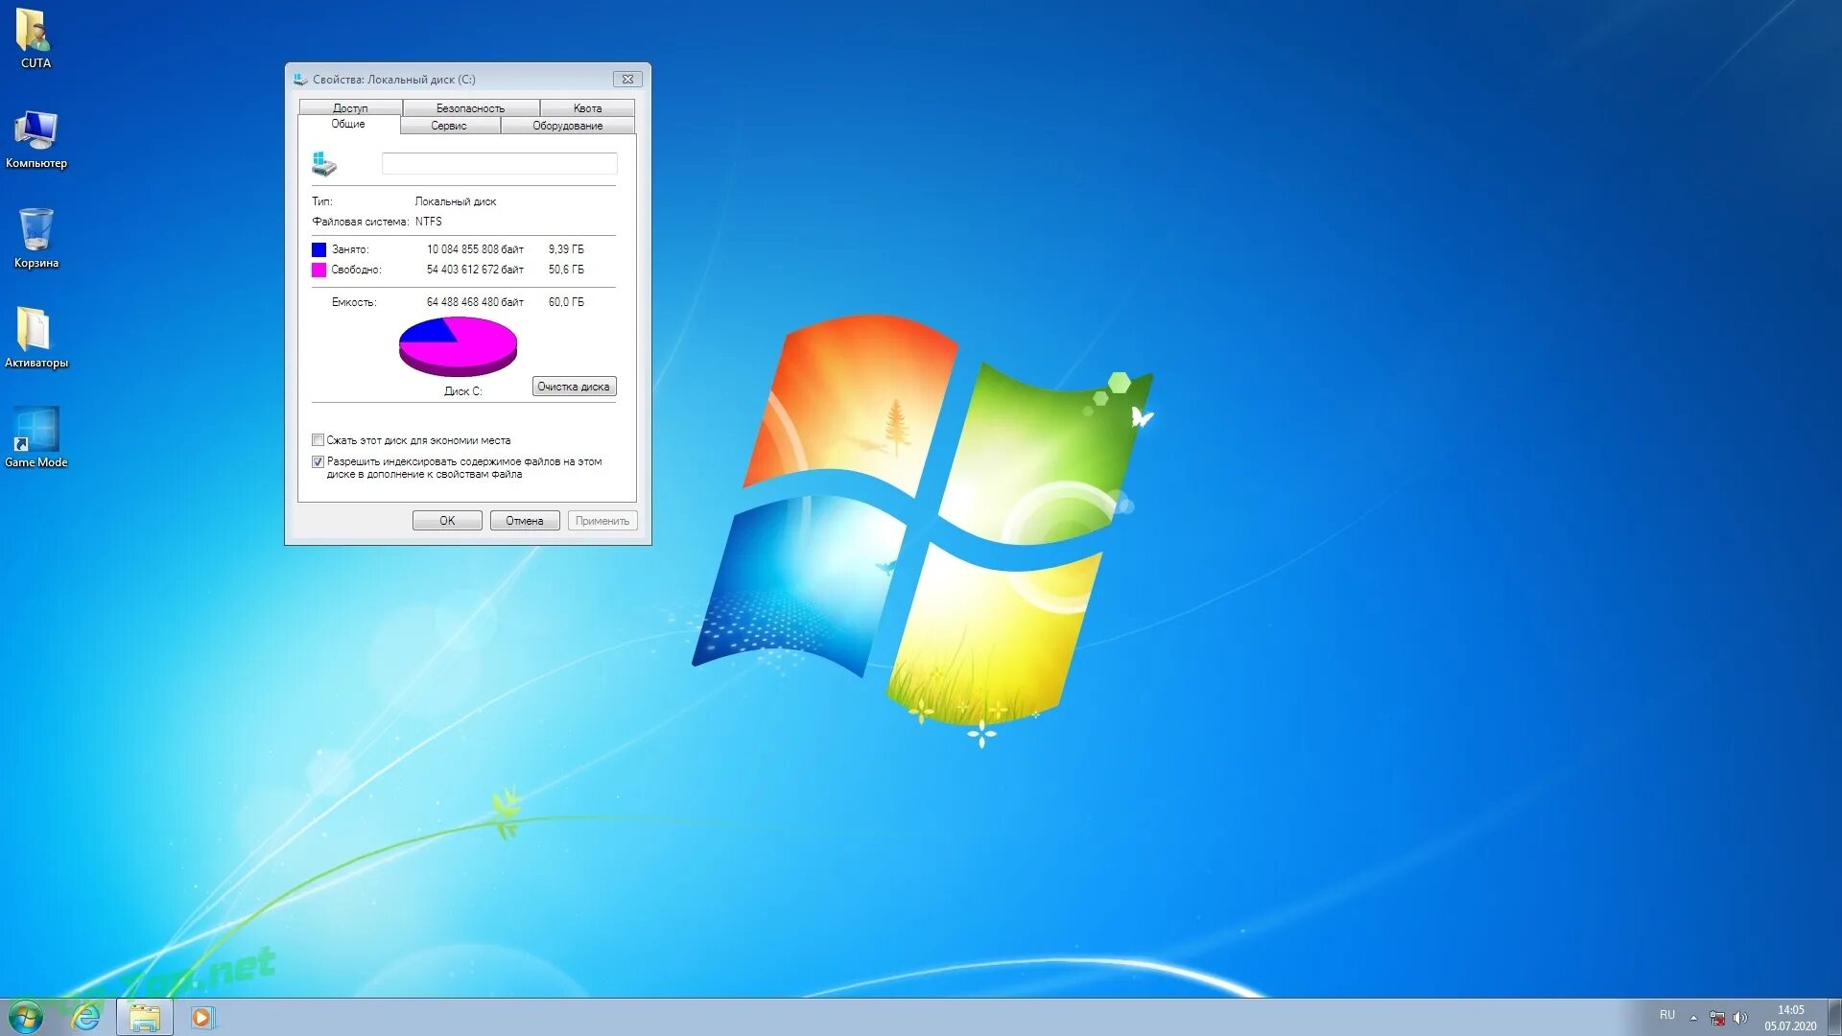Click the volume label input field
1842x1036 pixels.
[x=499, y=164]
